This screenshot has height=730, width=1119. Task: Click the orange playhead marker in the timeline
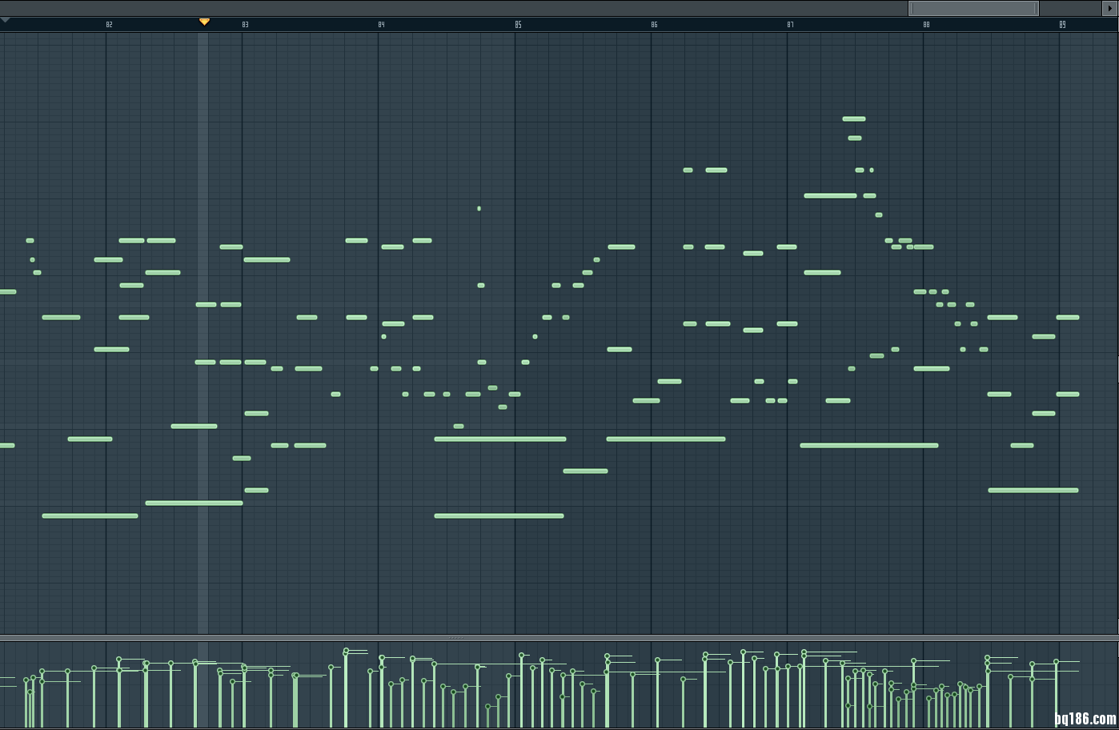pyautogui.click(x=204, y=22)
